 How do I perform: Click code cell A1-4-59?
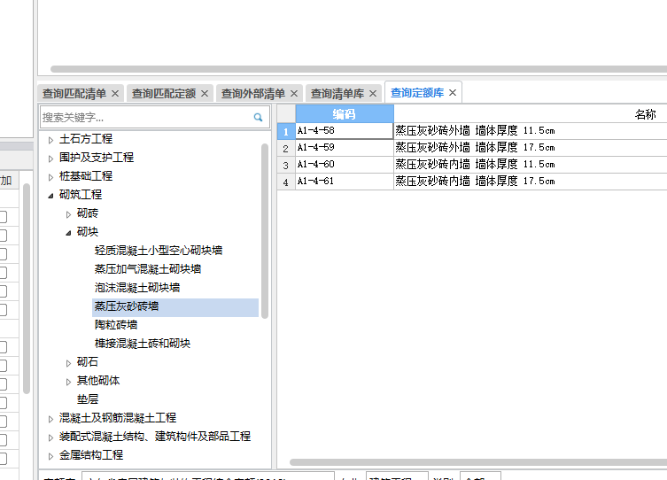[x=345, y=148]
